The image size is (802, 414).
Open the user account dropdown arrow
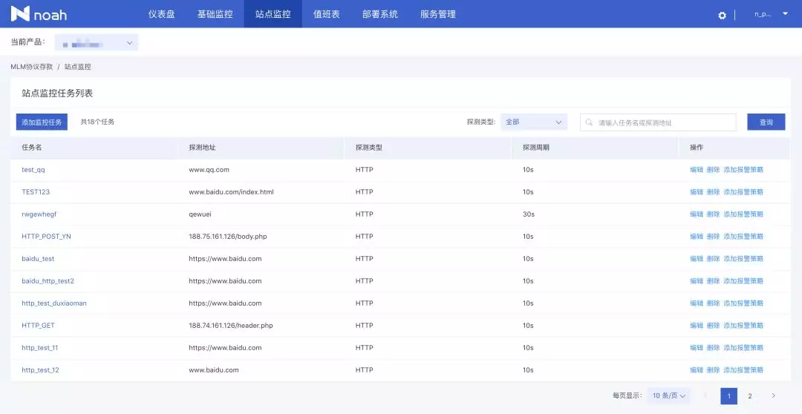785,14
